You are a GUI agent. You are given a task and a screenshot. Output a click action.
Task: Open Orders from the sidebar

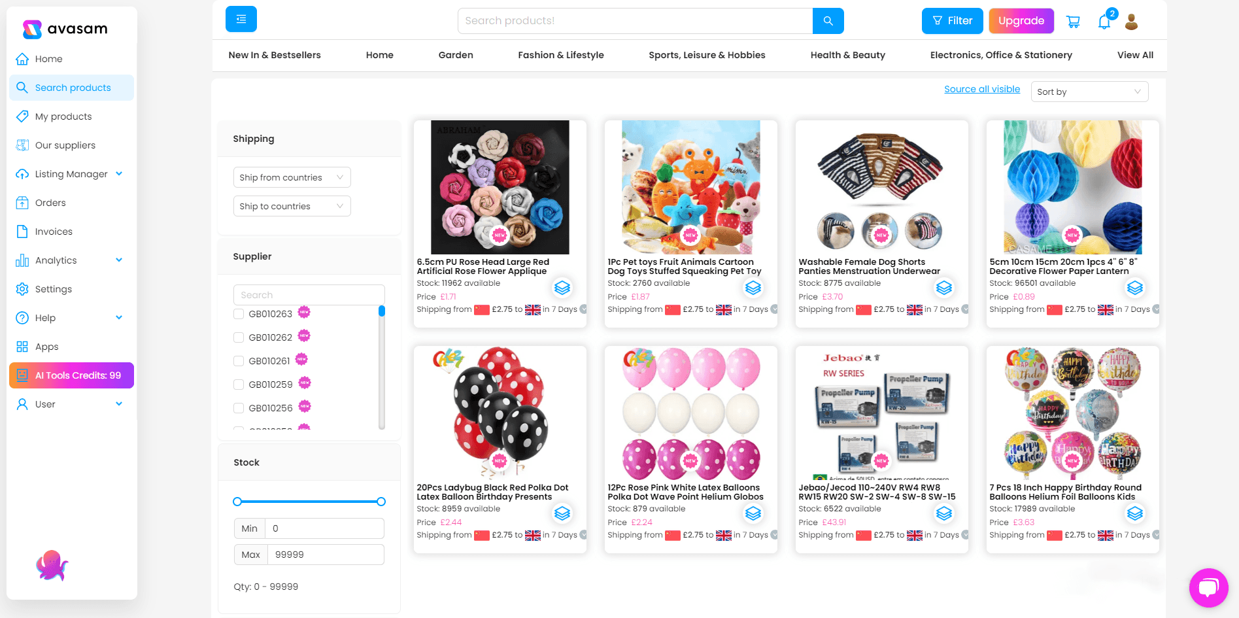click(49, 203)
